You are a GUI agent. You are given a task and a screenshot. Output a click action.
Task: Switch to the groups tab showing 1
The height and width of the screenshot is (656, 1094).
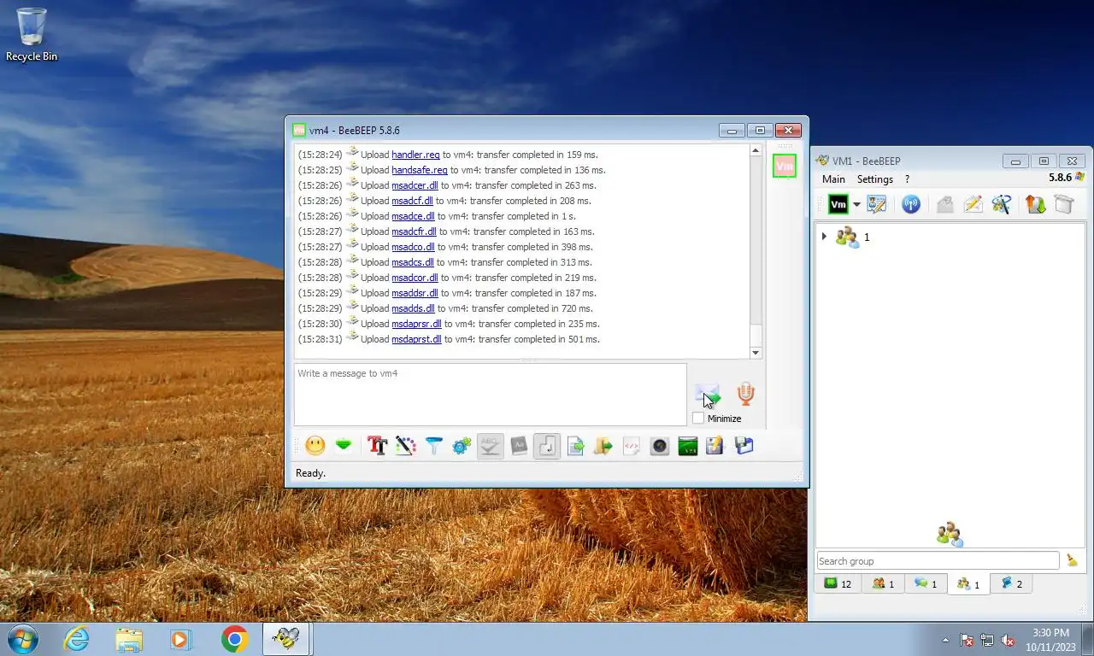point(968,584)
